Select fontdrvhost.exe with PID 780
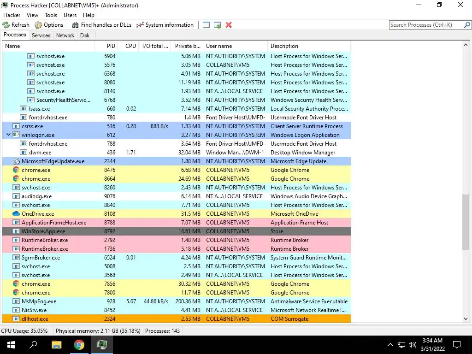Screen dimensions: 472x354 click(177, 118)
